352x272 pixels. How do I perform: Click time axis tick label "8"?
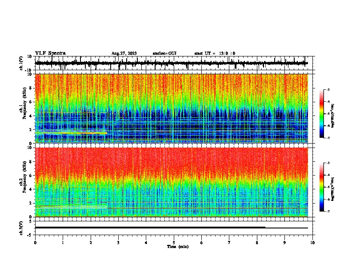pos(257,243)
